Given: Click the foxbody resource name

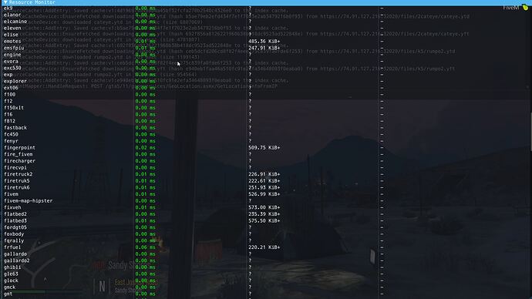Looking at the screenshot, I should coord(14,234).
